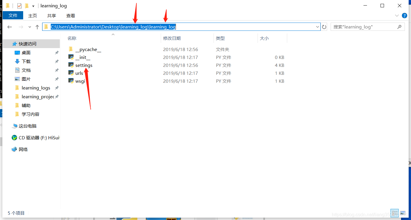Click the Properties checkmark icon in title bar
Image resolution: width=411 pixels, height=220 pixels.
pos(19,6)
